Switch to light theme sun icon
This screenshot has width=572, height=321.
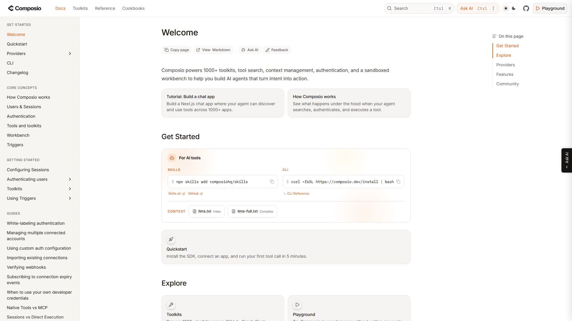tap(506, 8)
